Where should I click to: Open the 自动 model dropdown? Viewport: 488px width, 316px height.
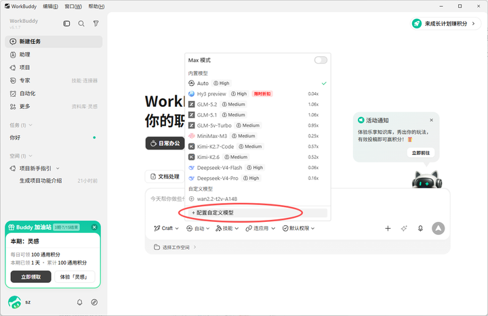point(198,229)
